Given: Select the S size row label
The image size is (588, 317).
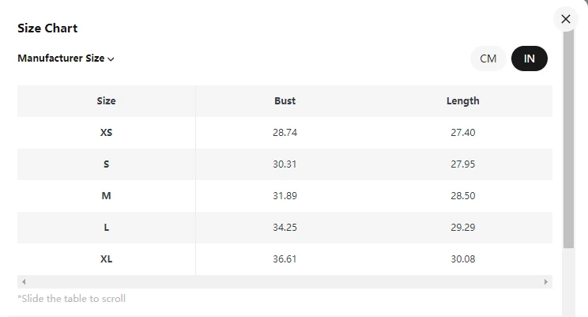Looking at the screenshot, I should (x=106, y=164).
